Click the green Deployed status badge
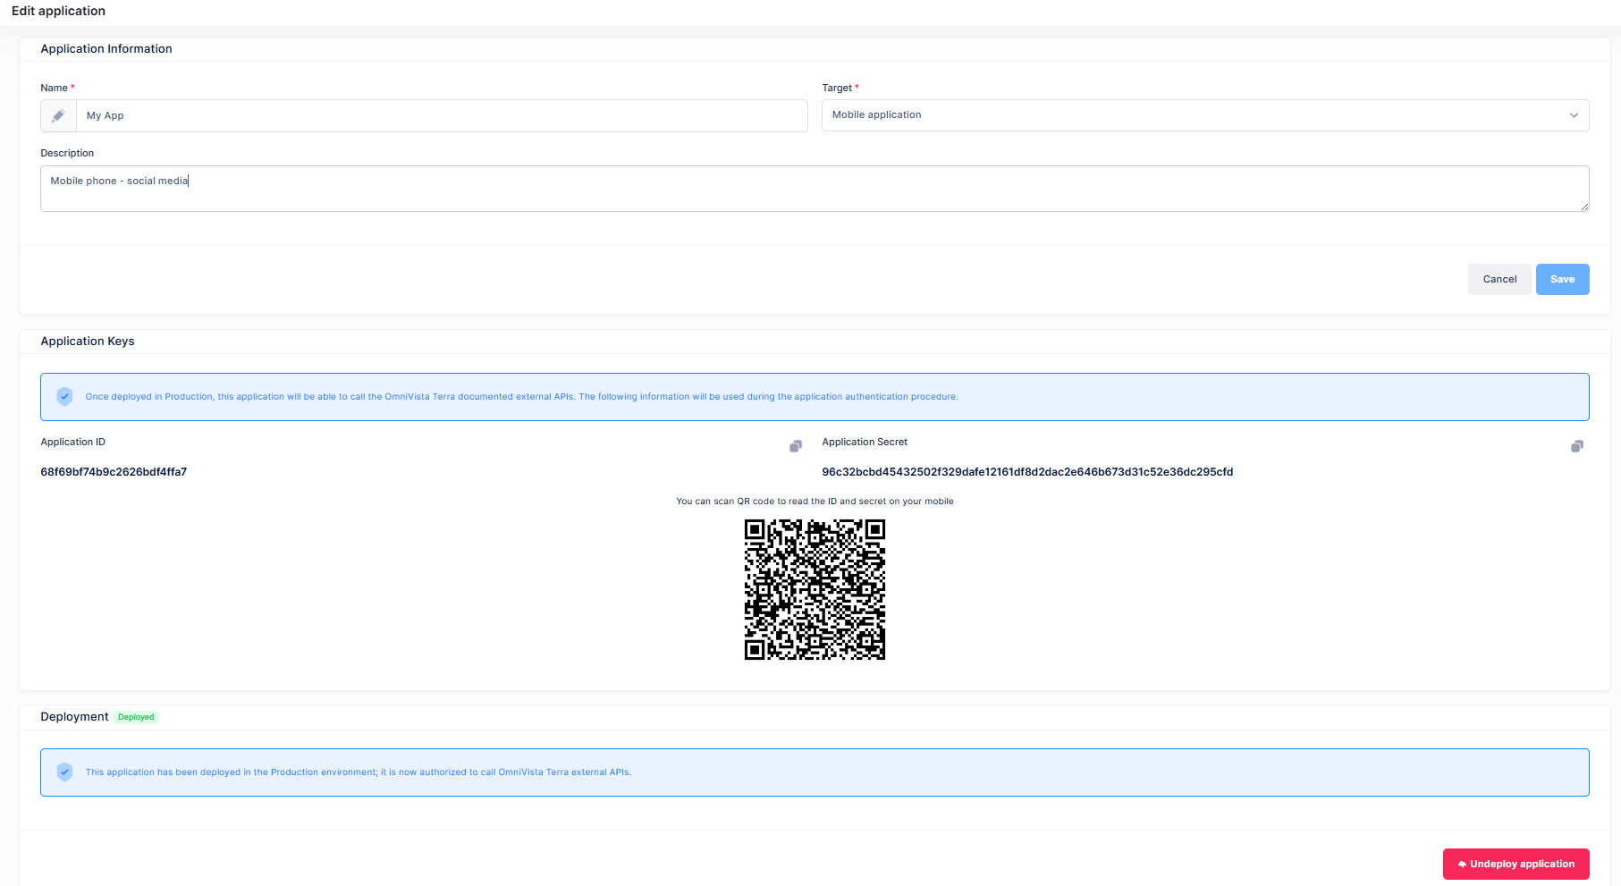 pyautogui.click(x=136, y=717)
